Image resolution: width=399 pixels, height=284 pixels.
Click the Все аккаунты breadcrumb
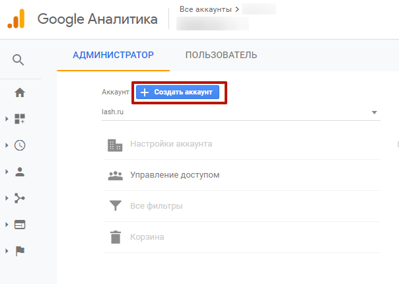205,9
